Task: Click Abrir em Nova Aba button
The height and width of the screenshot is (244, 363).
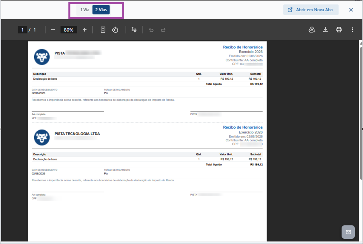Action: click(311, 10)
